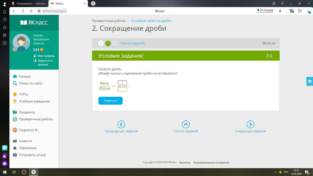The width and height of the screenshot is (313, 176).
Task: Open Список заданий link in task bar
Action: pyautogui.click(x=133, y=44)
